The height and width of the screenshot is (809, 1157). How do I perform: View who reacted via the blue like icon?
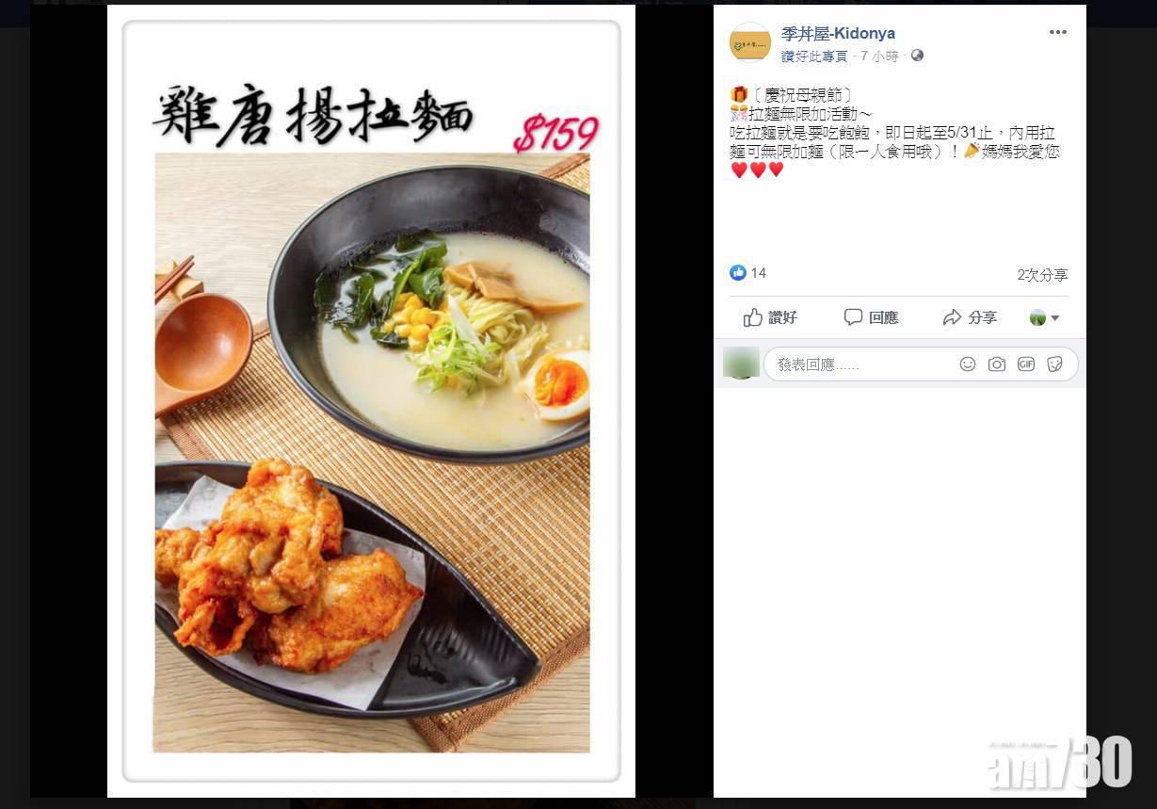[738, 273]
